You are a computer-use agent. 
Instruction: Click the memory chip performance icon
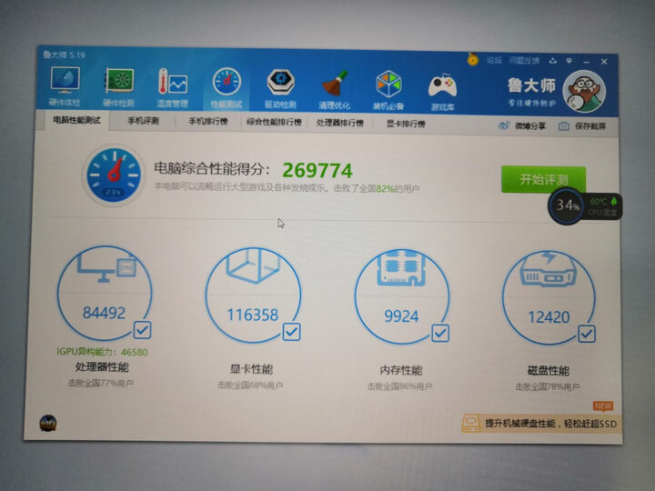pyautogui.click(x=401, y=267)
